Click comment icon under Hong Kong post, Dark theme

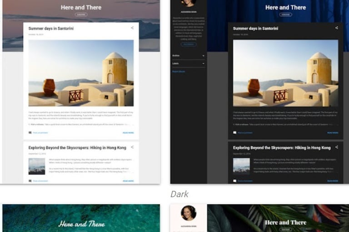tap(234, 181)
